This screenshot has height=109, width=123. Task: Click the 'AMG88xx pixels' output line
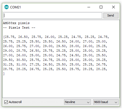coord(16,23)
